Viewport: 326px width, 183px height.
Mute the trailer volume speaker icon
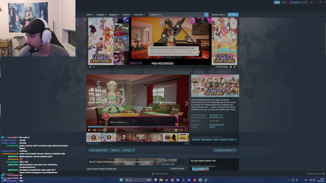pos(94,130)
